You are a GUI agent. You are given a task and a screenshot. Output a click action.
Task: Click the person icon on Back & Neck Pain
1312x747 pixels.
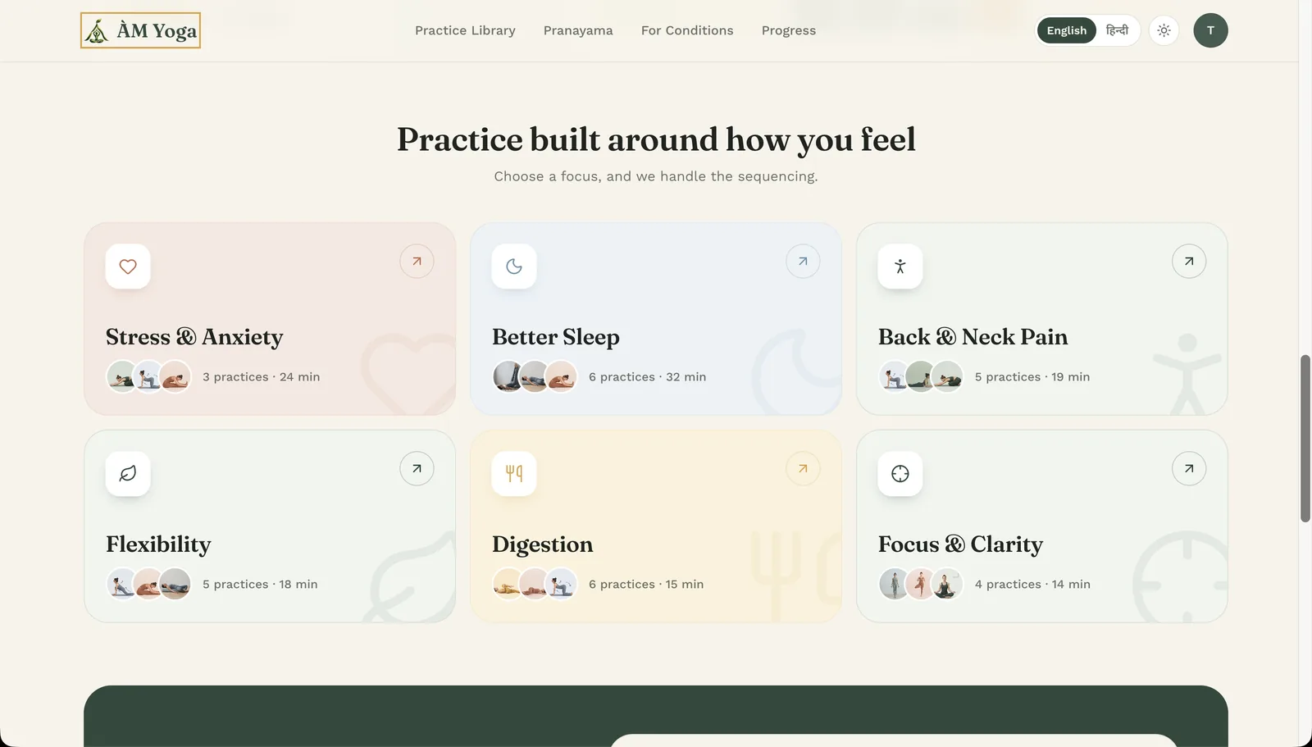(900, 266)
